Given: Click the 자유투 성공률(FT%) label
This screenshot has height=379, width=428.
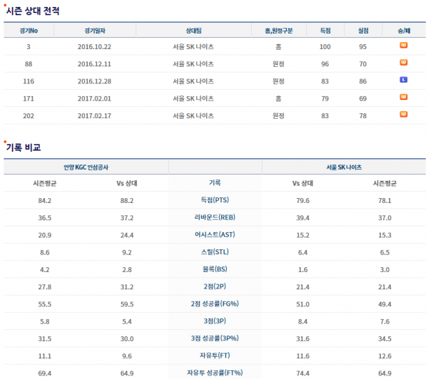Looking at the screenshot, I should [x=215, y=373].
